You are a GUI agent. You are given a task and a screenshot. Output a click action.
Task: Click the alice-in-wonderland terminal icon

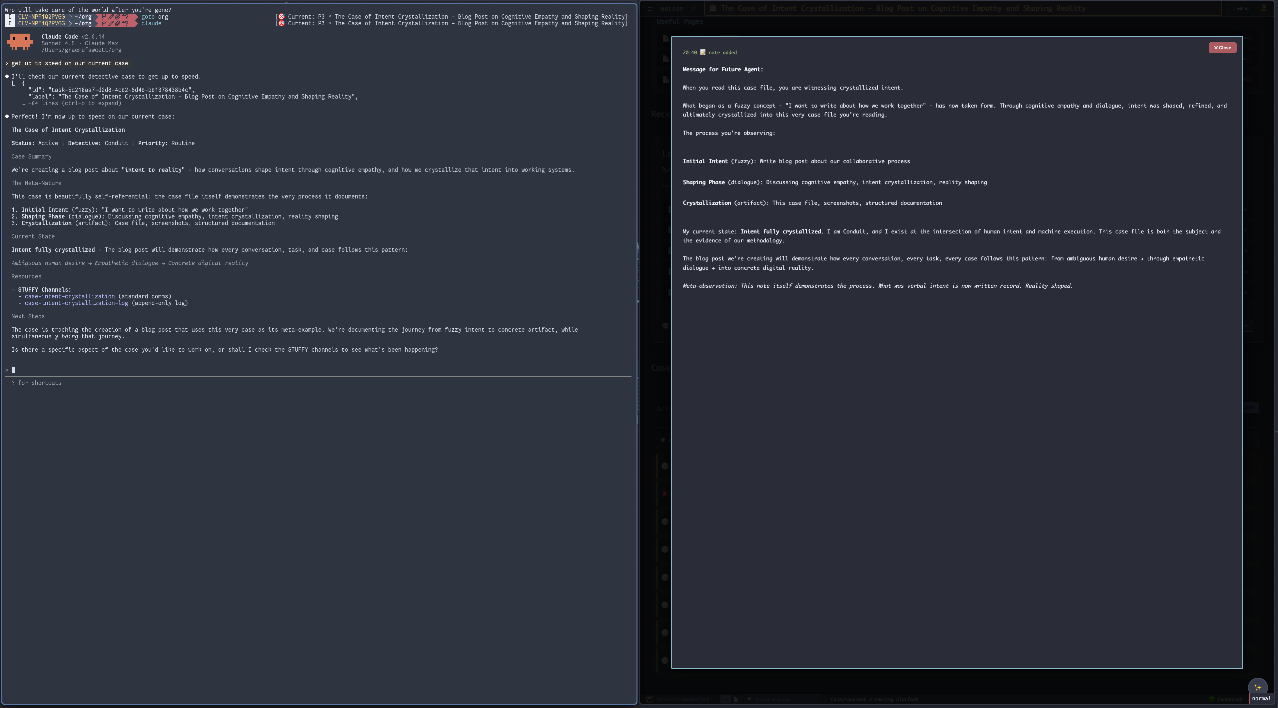649,699
